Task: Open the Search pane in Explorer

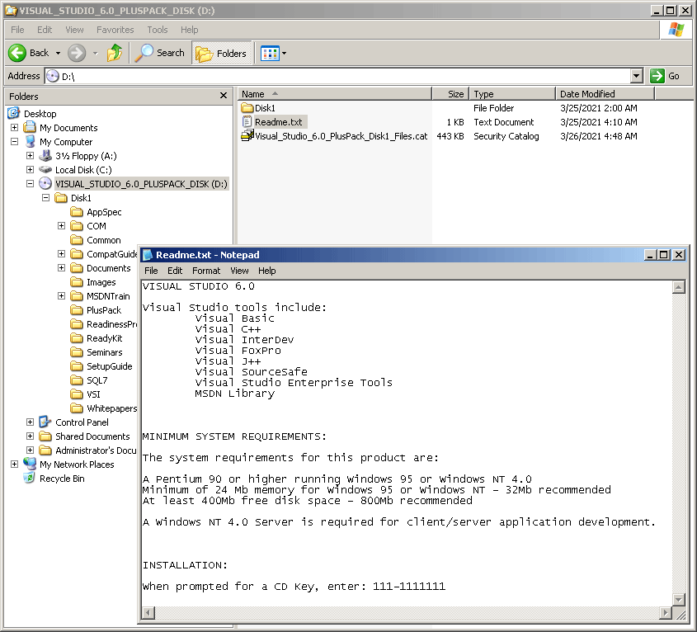Action: click(x=159, y=53)
